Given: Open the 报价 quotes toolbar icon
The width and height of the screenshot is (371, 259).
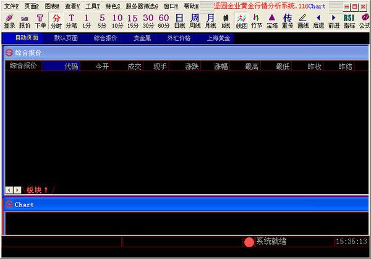Looking at the screenshot, I should pyautogui.click(x=25, y=21).
